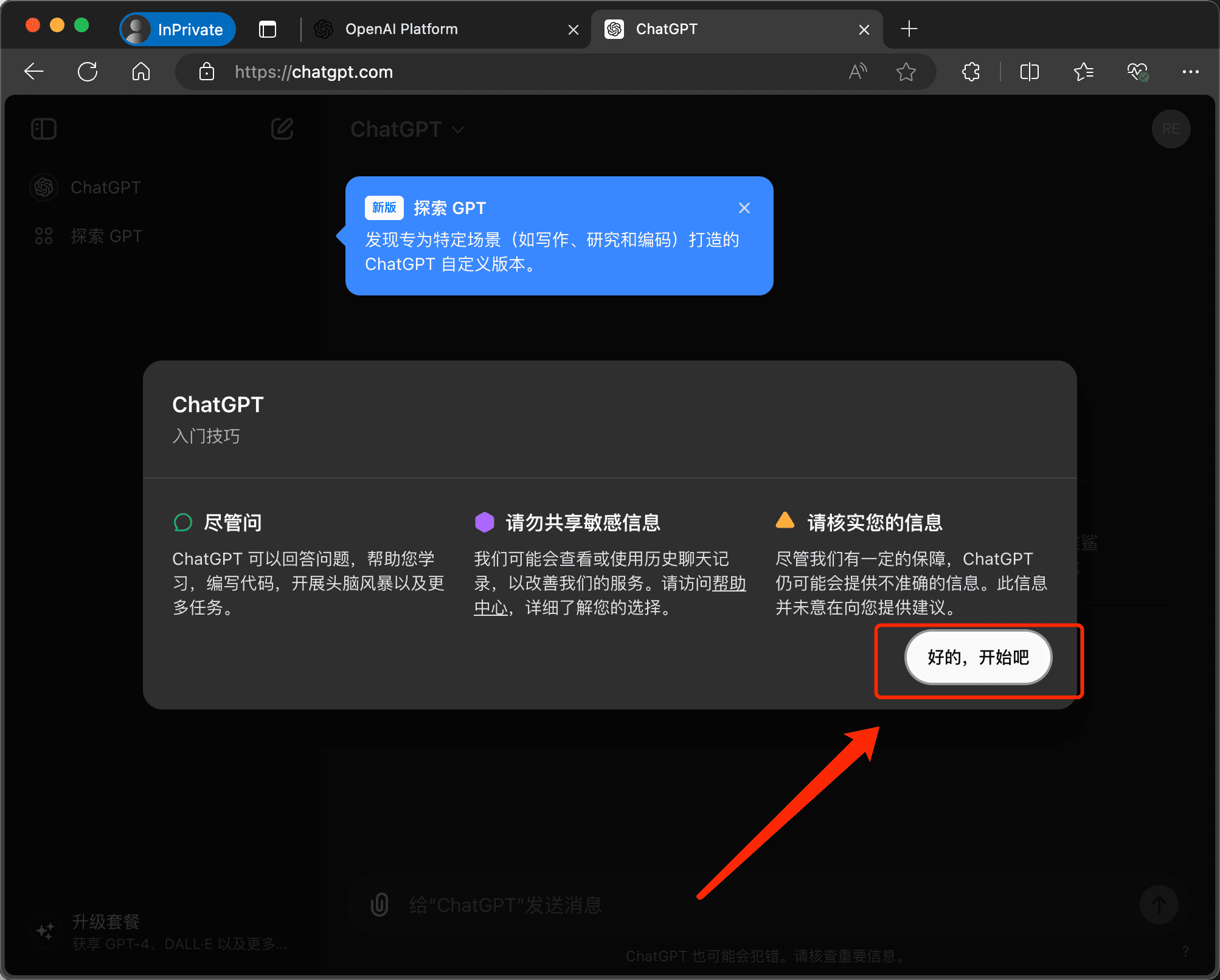
Task: Open tab actions menu icon
Action: [268, 29]
